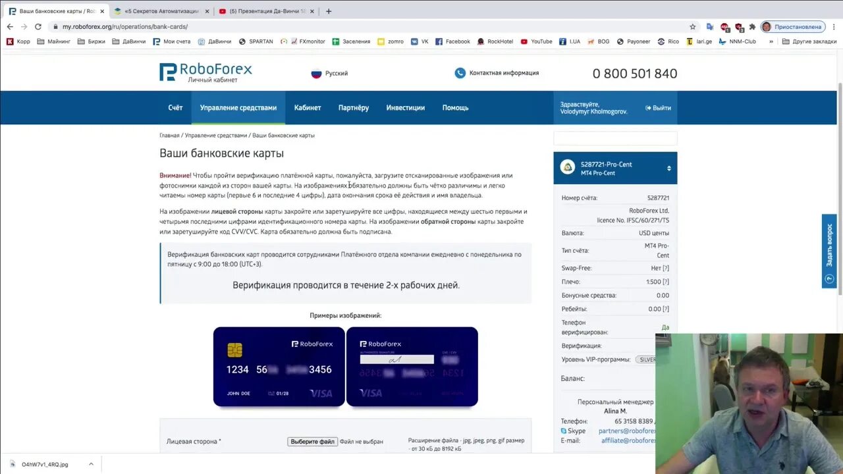The height and width of the screenshot is (474, 843).
Task: Open the I.UA bookmark
Action: click(x=570, y=41)
